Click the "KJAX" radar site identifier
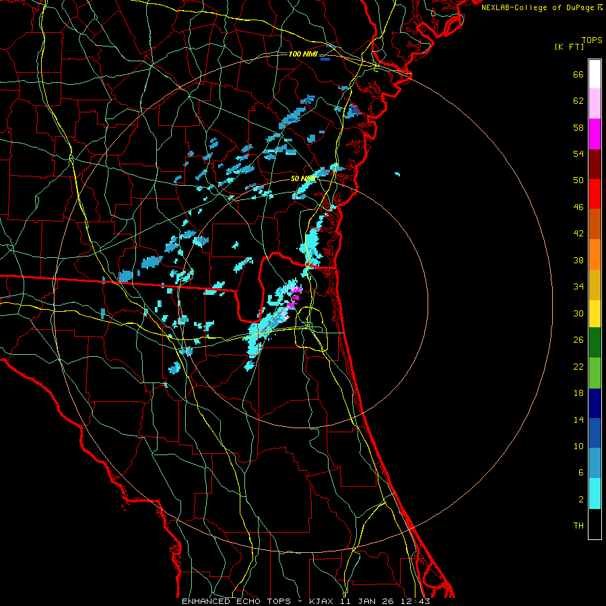 click(321, 601)
